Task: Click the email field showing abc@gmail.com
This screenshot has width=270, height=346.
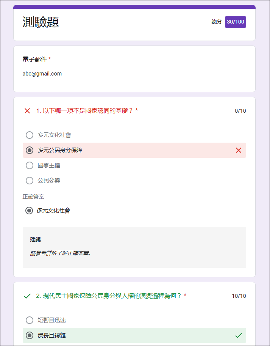Action: [x=78, y=74]
